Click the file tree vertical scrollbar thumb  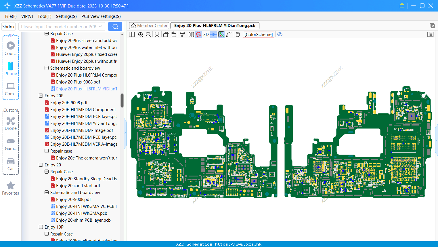122,100
